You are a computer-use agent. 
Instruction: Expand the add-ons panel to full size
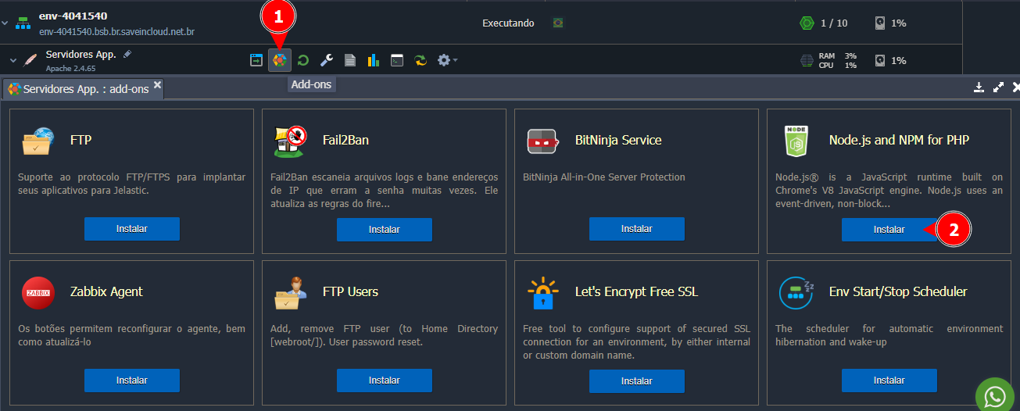pyautogui.click(x=998, y=88)
